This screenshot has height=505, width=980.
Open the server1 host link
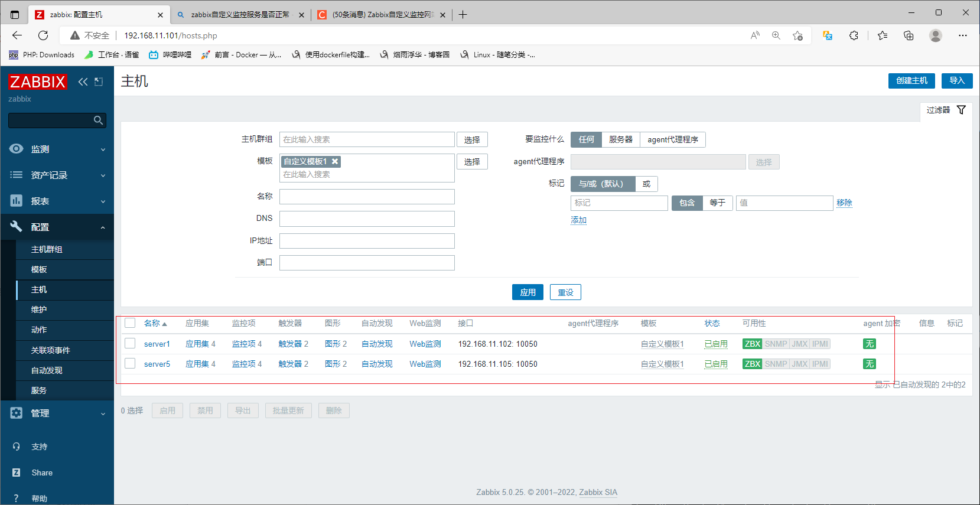coord(157,344)
